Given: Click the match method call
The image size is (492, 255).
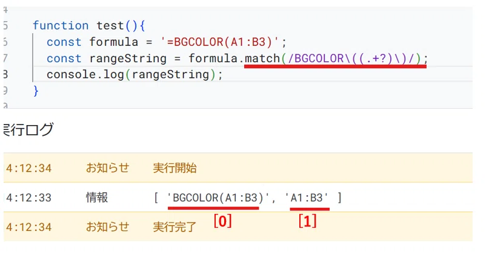Looking at the screenshot, I should [262, 59].
